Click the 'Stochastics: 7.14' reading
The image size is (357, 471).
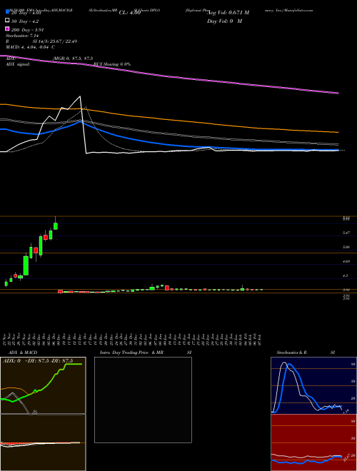[22, 36]
